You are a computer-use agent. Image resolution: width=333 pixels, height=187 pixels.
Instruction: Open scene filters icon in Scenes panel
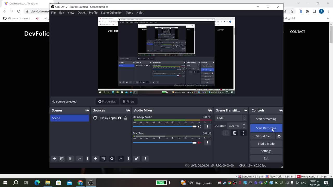[x=71, y=159]
